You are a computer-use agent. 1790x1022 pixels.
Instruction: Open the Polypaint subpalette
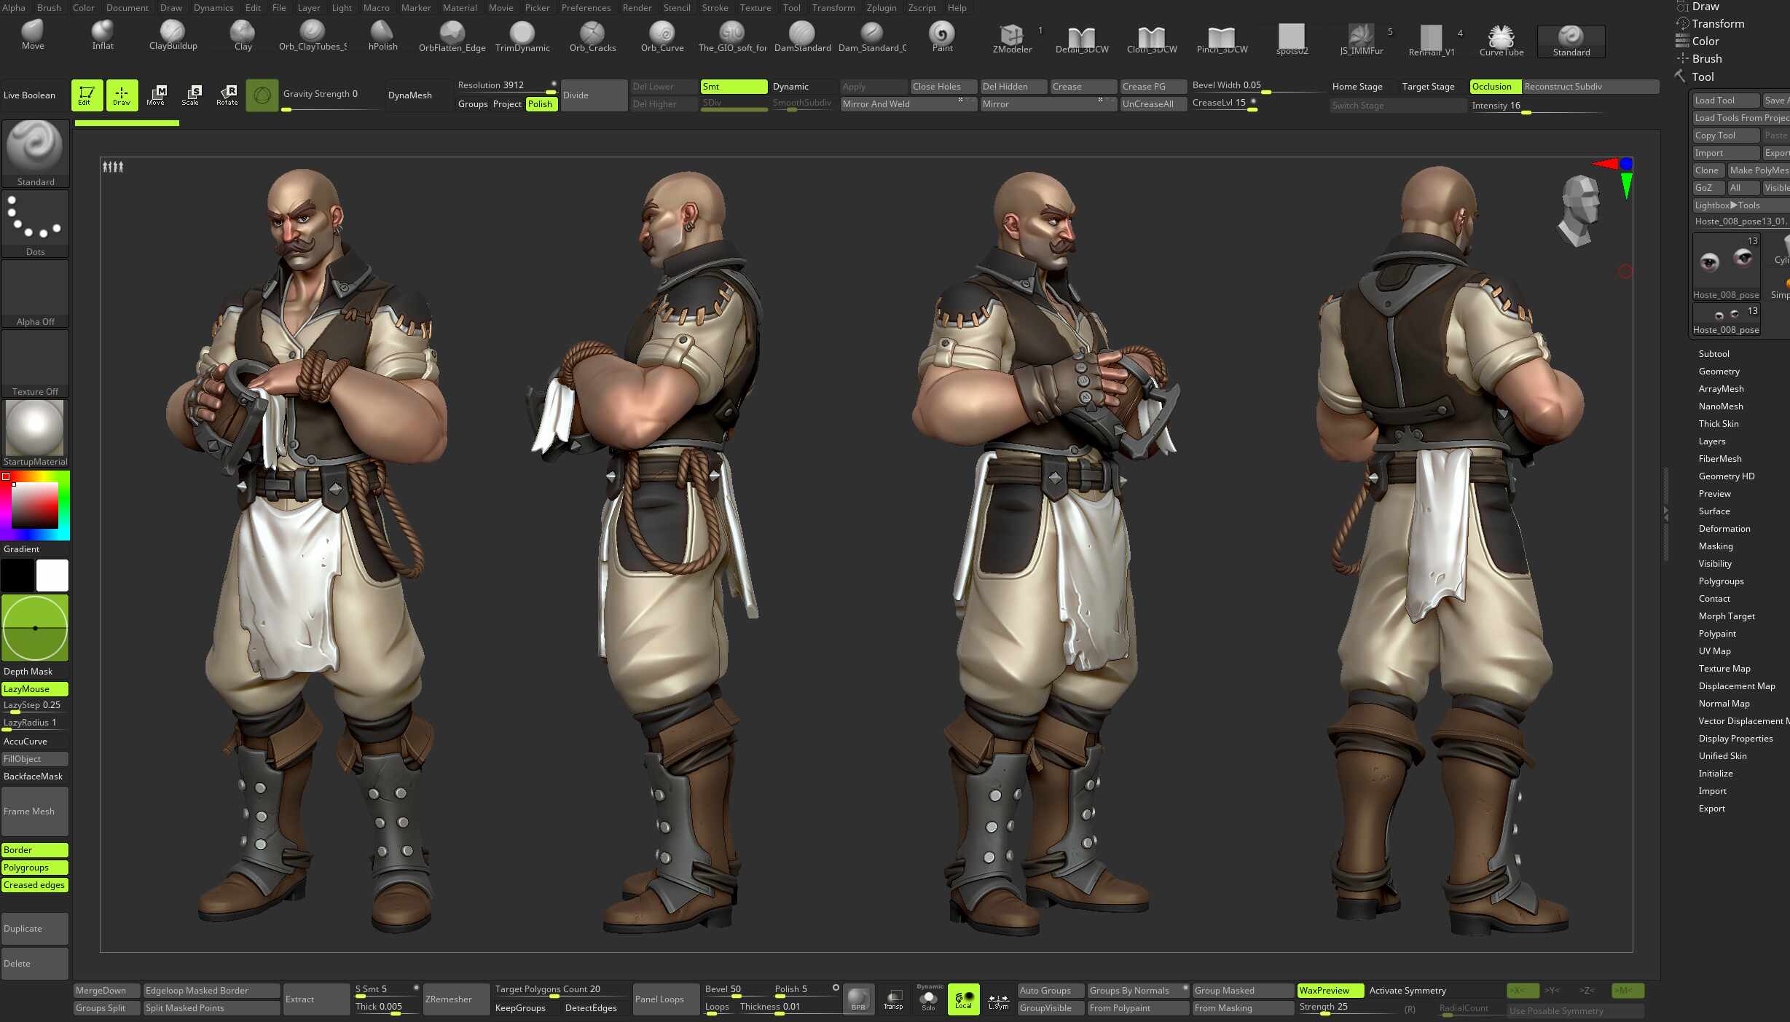[1717, 633]
